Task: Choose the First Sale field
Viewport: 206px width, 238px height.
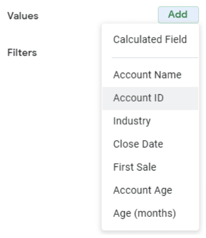Action: click(150, 167)
